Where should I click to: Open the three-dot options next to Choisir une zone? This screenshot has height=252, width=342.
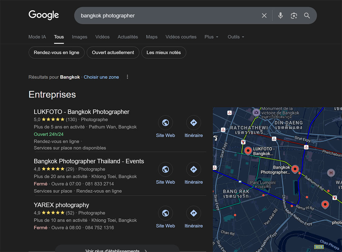point(127,77)
